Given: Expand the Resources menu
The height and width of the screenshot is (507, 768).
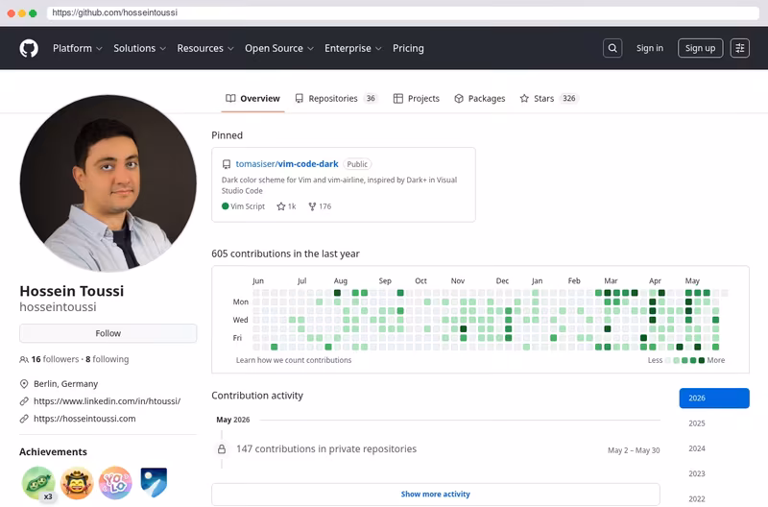Looking at the screenshot, I should 205,48.
